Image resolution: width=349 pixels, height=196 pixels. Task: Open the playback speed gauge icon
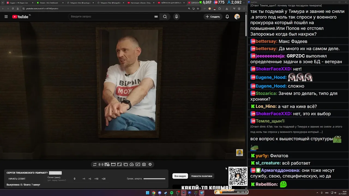[x=132, y=164]
